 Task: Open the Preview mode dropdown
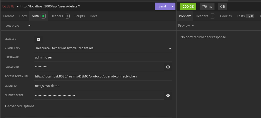(x=186, y=26)
